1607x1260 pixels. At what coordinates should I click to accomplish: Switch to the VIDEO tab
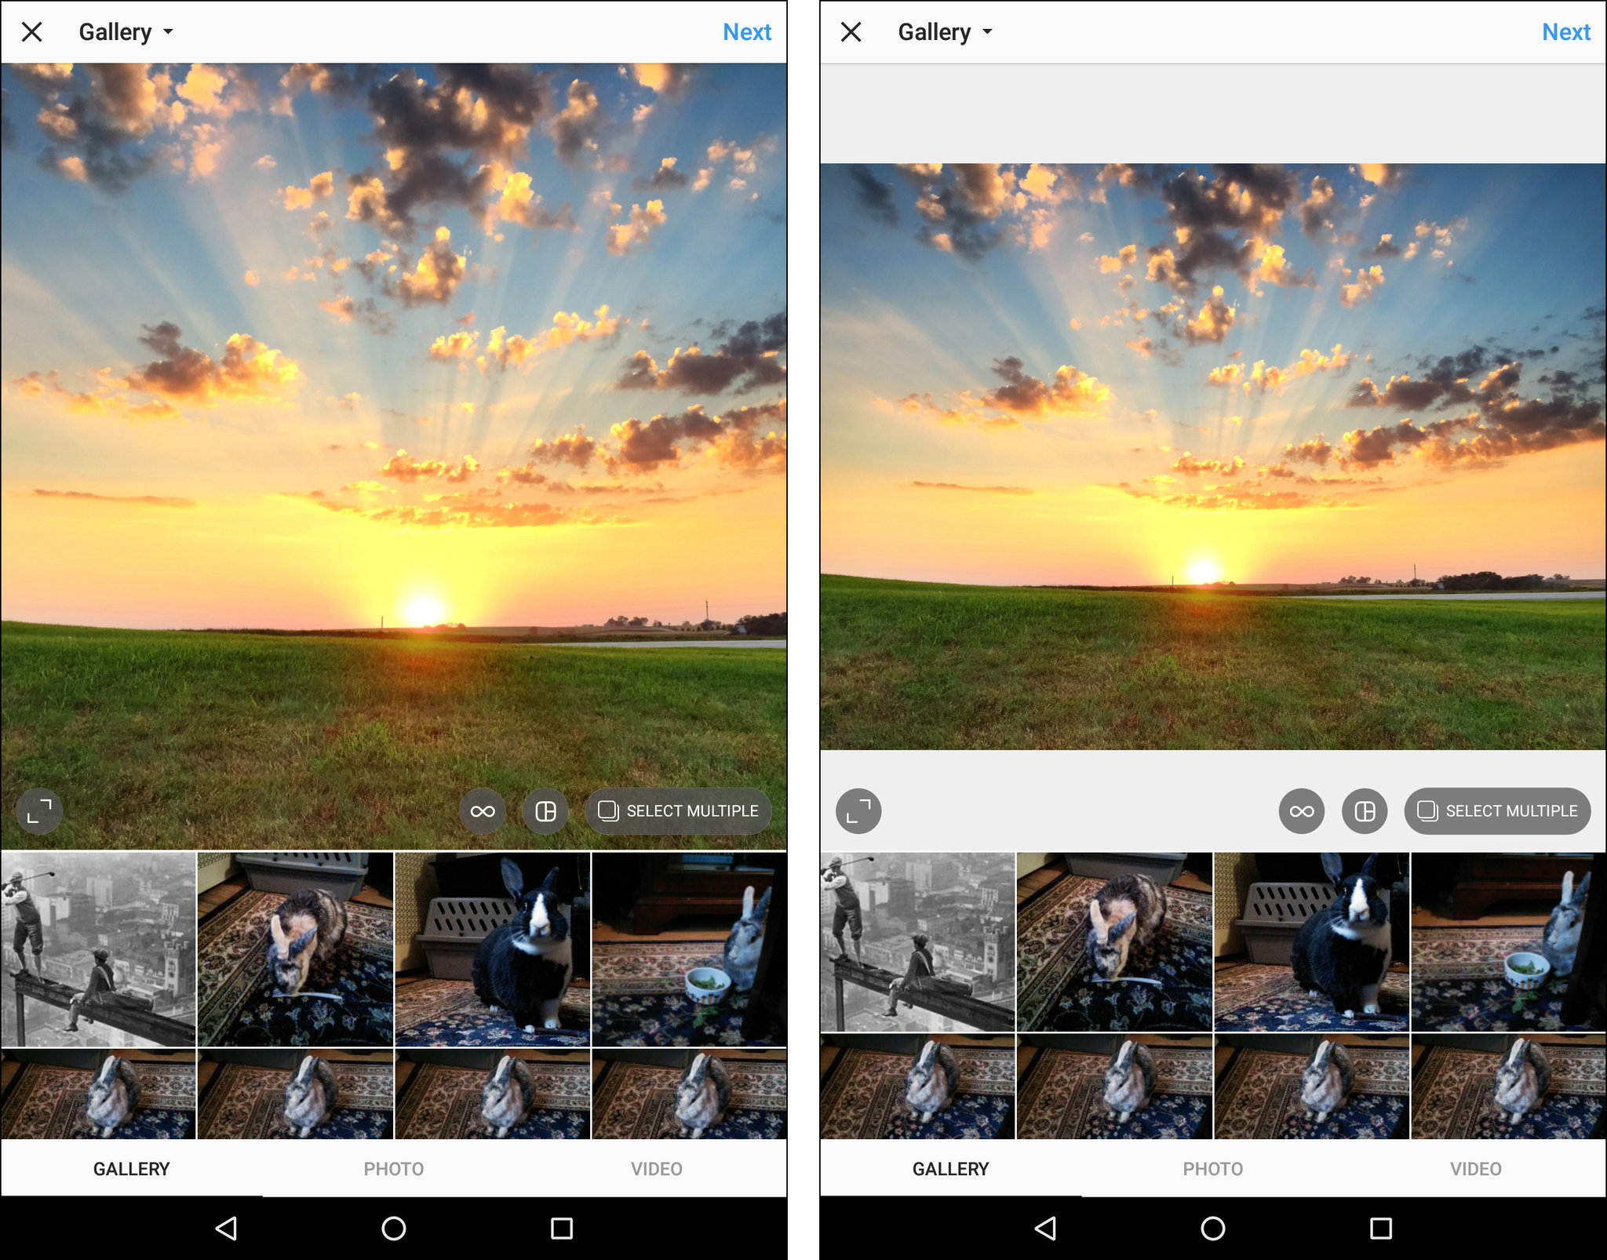[656, 1168]
